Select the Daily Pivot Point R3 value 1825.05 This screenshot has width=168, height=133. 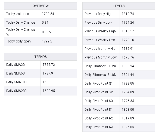pos(128,127)
